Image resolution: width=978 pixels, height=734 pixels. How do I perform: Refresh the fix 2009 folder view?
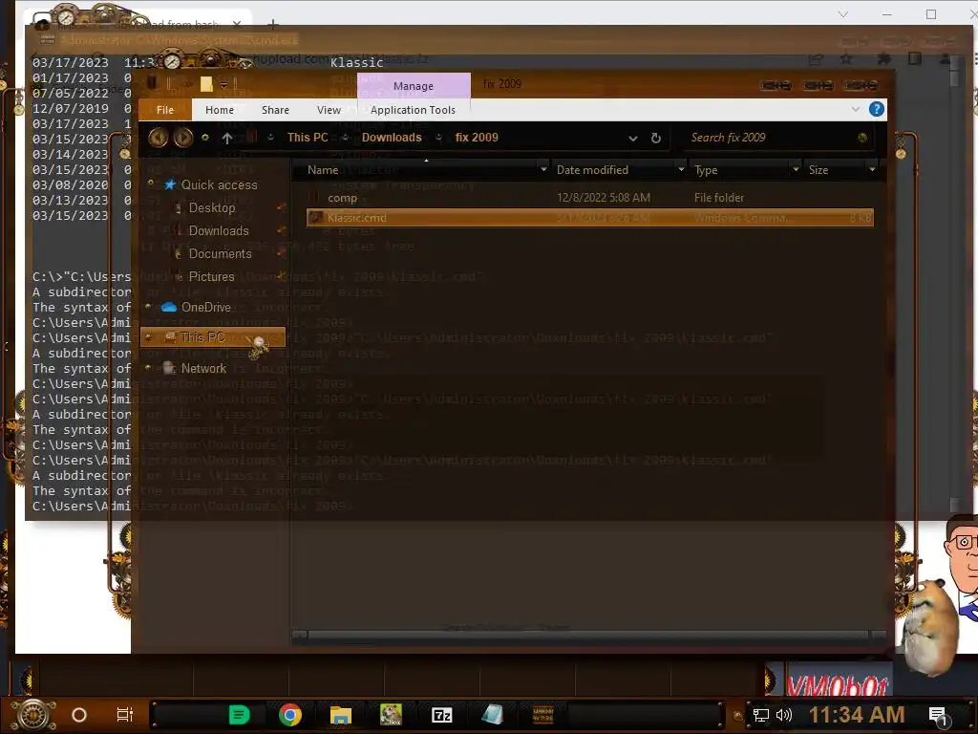tap(655, 138)
